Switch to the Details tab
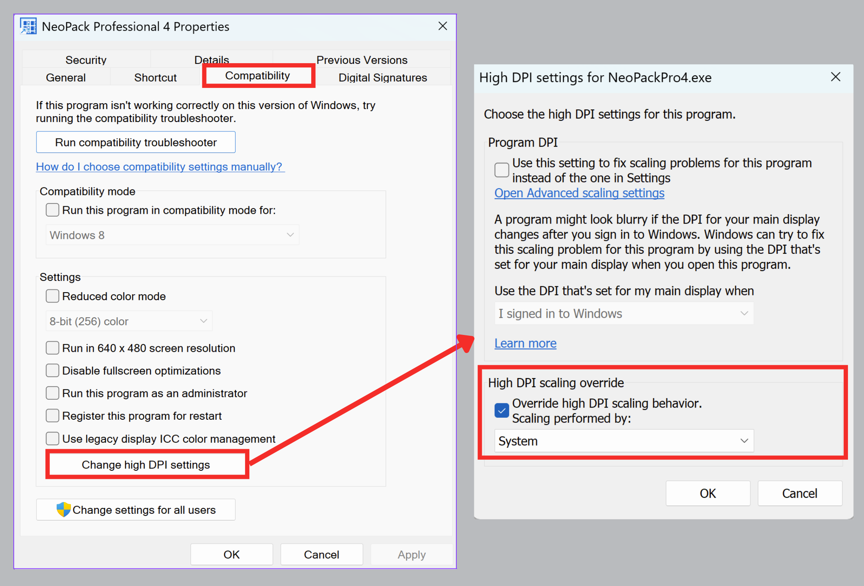 point(212,59)
